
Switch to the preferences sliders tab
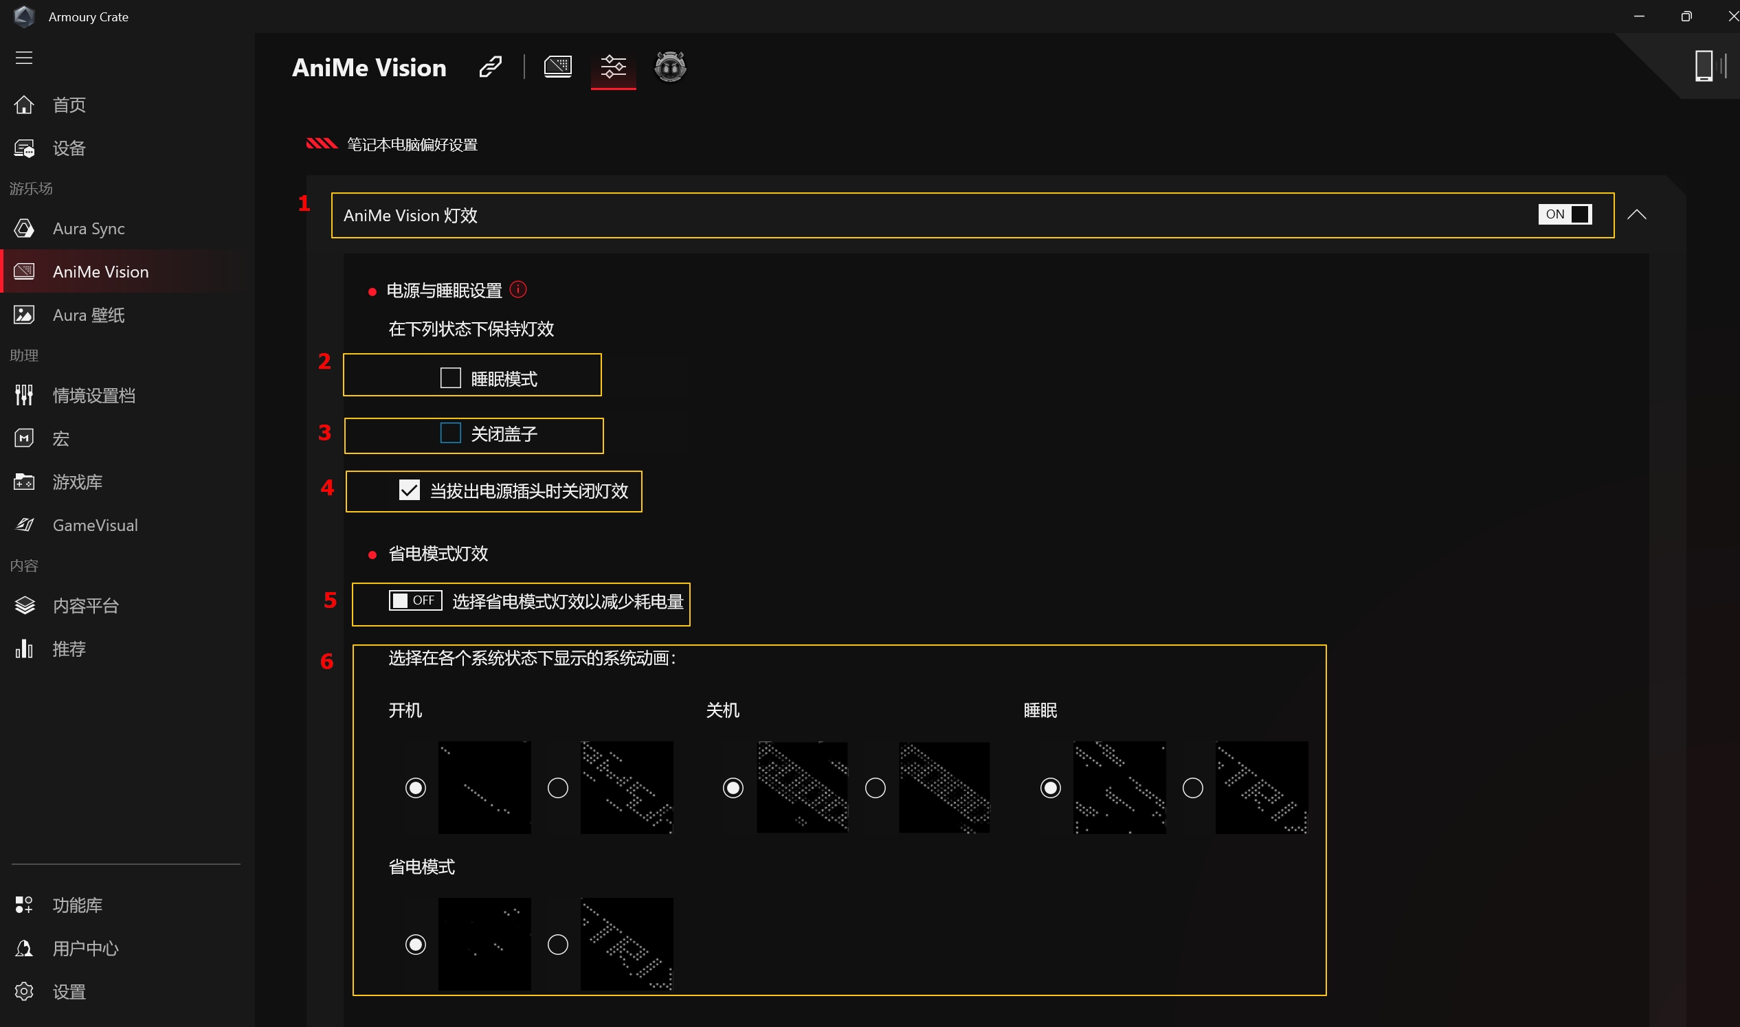(x=613, y=67)
